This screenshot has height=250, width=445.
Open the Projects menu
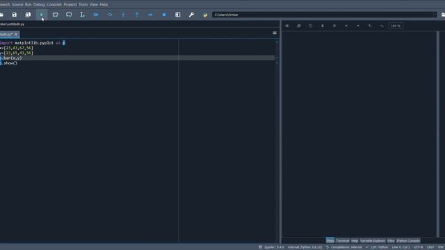pyautogui.click(x=70, y=5)
